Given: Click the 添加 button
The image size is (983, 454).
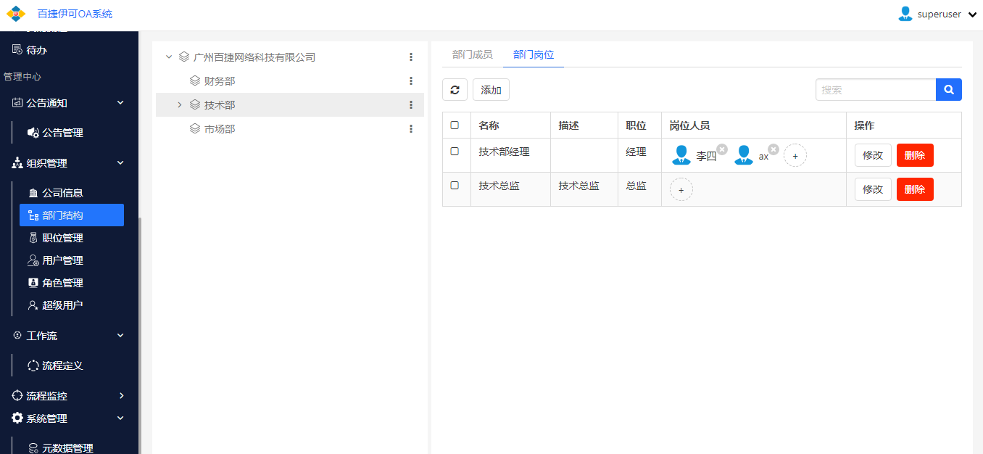Looking at the screenshot, I should click(x=491, y=90).
